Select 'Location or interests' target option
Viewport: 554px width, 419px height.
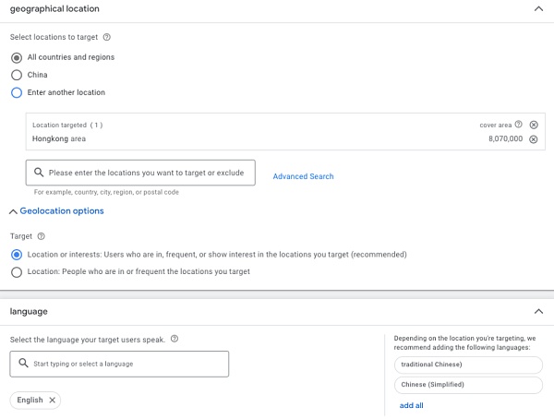(16, 254)
